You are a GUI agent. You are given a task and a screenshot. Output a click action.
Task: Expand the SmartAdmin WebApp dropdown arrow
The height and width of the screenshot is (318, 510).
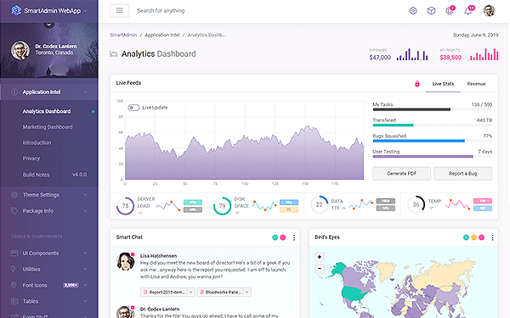86,11
